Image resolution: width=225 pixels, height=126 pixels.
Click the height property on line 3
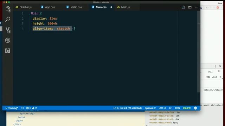(38, 23)
